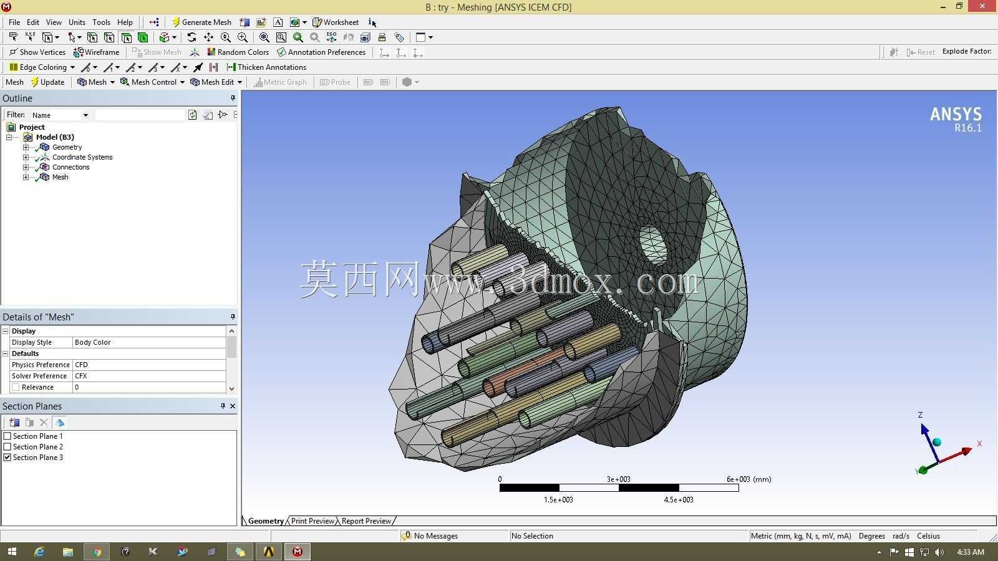The width and height of the screenshot is (998, 561).
Task: Toggle Show Vertices
Action: click(37, 52)
